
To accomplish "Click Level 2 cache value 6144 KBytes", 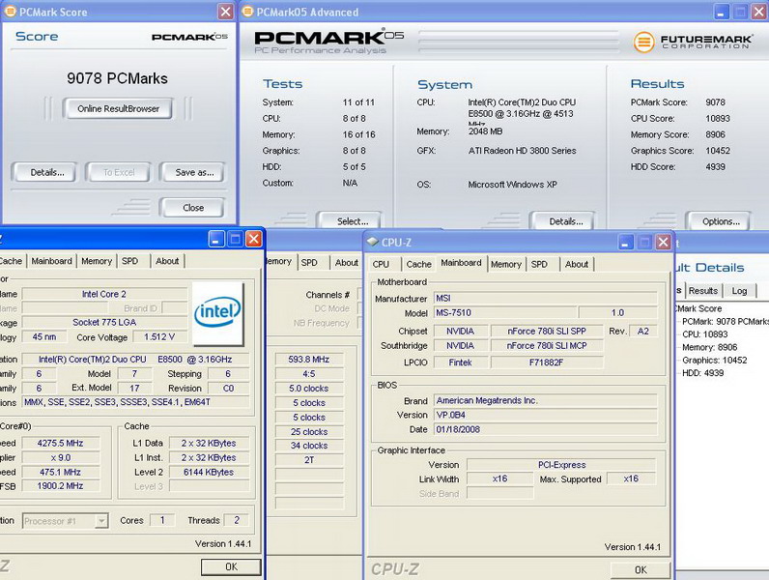I will point(209,472).
